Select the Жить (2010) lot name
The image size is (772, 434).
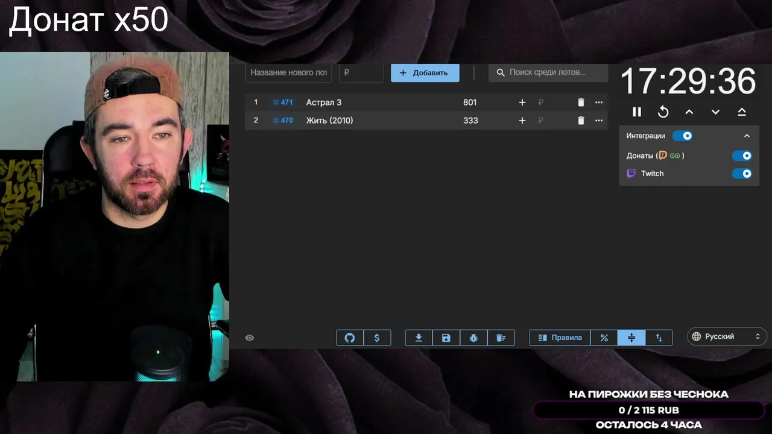point(330,121)
